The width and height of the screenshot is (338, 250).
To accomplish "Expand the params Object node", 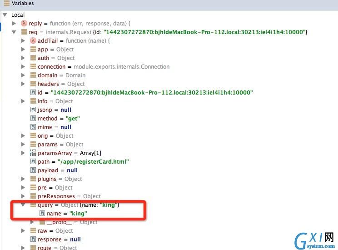I will pyautogui.click(x=23, y=144).
